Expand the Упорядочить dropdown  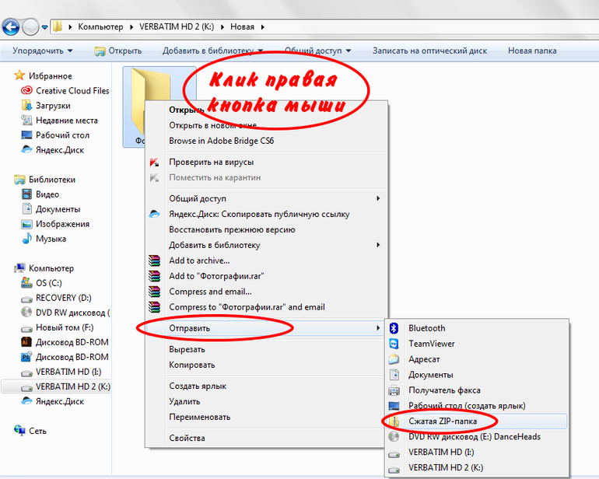coord(43,51)
